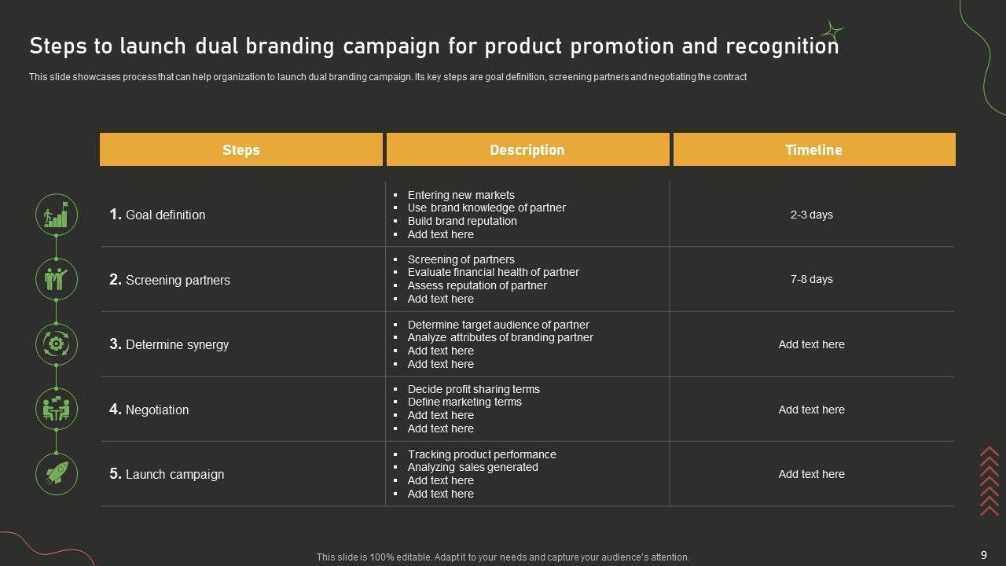This screenshot has height=566, width=1006.
Task: Click the '2. Screening partners' step label
Action: 170,280
